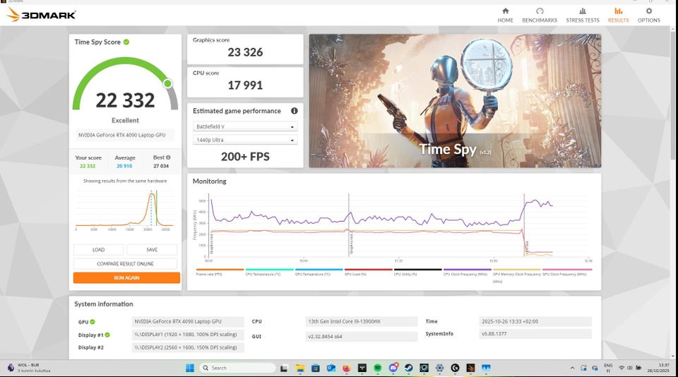
Task: Click COMPARE RESULT ONLINE button
Action: coord(125,264)
